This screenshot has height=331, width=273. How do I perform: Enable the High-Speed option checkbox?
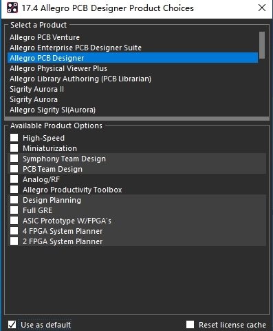click(14, 138)
